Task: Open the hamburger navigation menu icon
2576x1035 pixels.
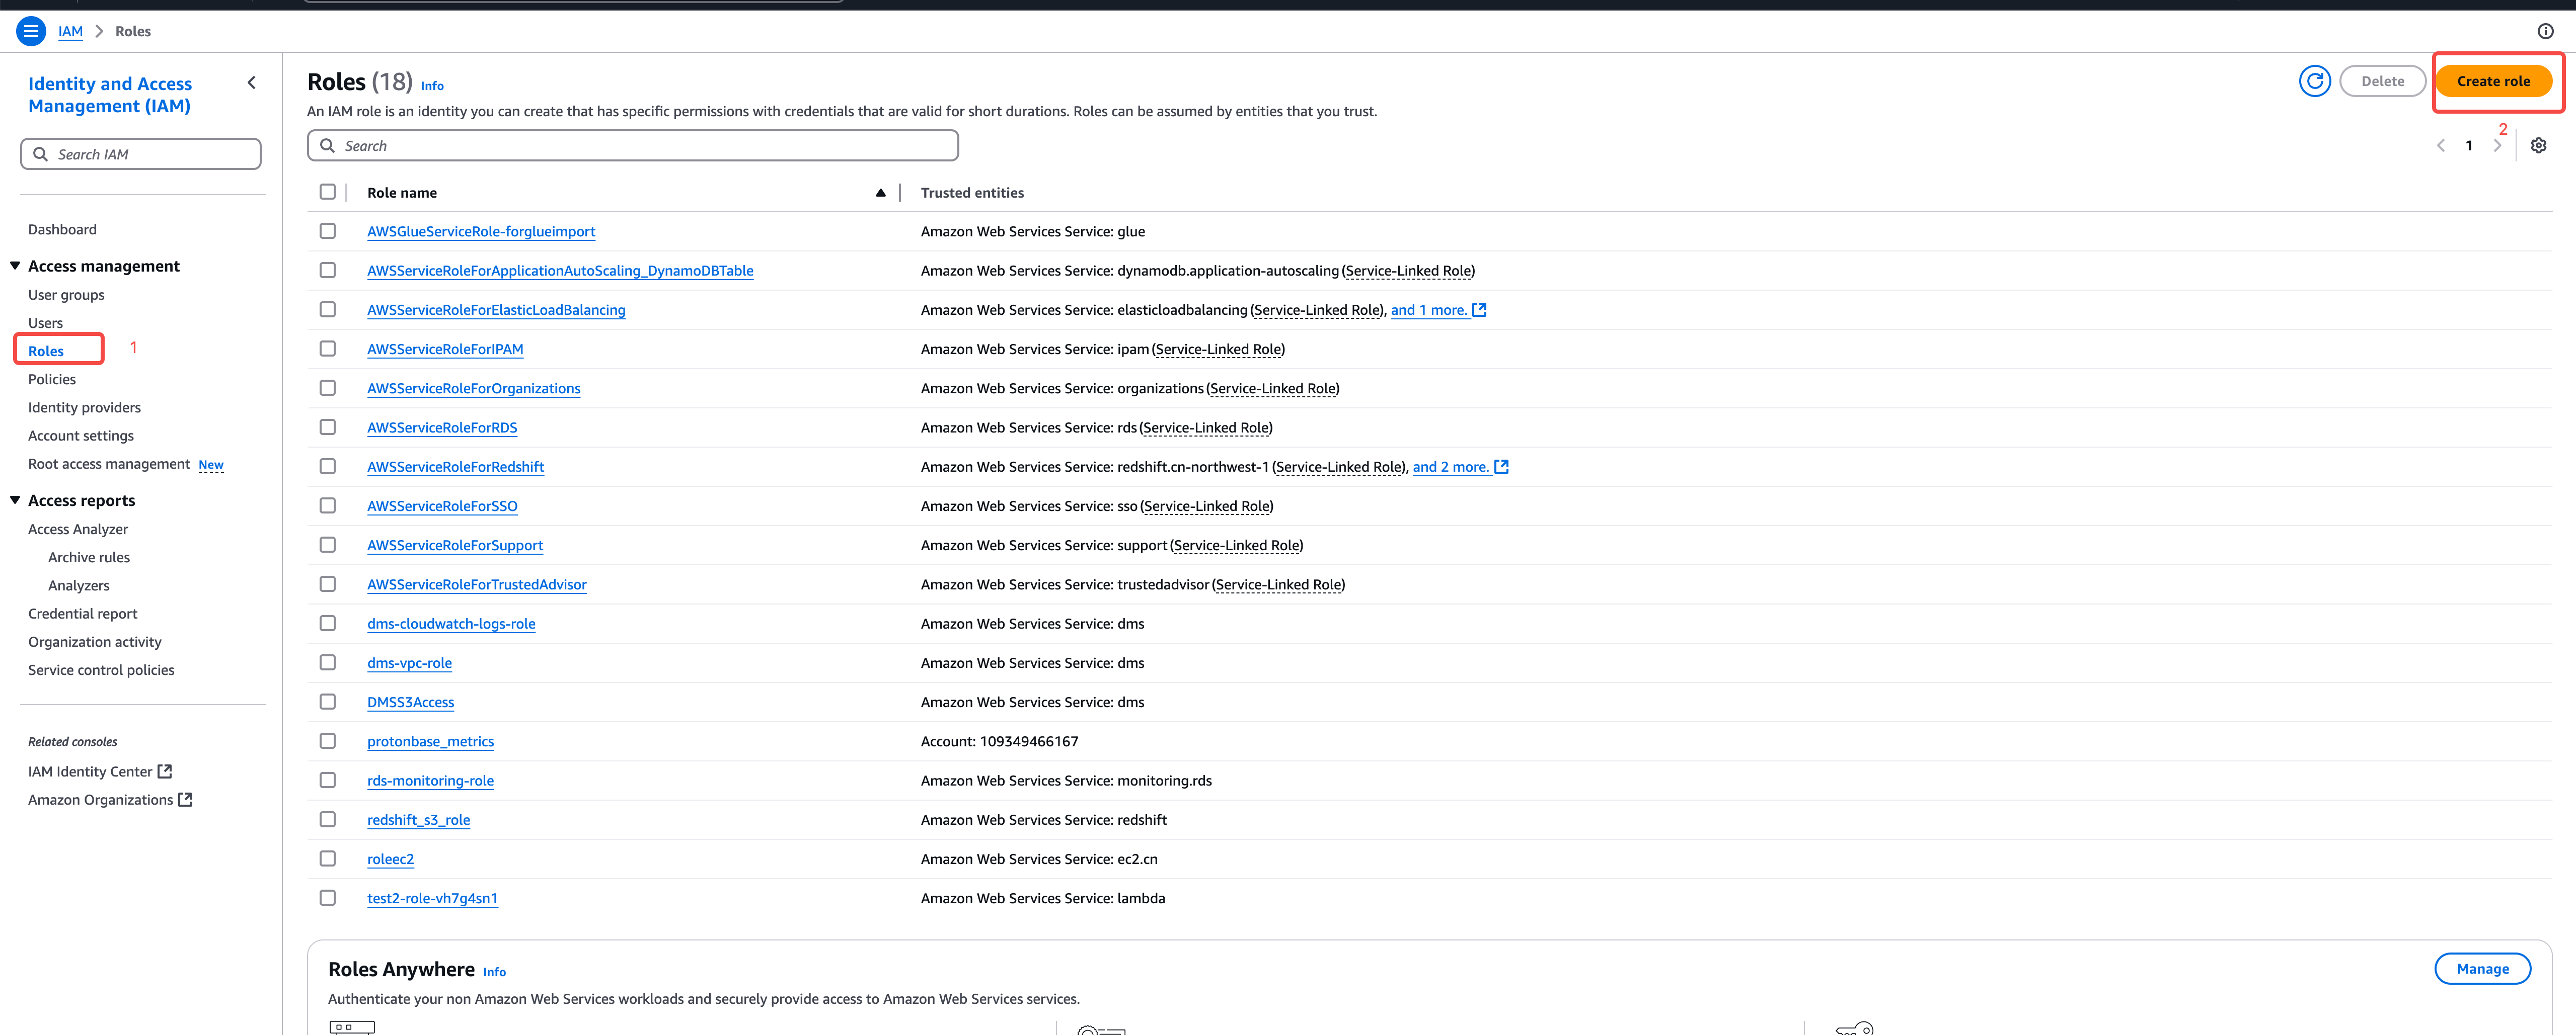Action: click(x=31, y=31)
